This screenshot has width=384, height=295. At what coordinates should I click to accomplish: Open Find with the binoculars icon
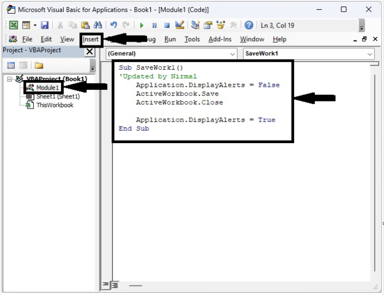click(x=98, y=25)
